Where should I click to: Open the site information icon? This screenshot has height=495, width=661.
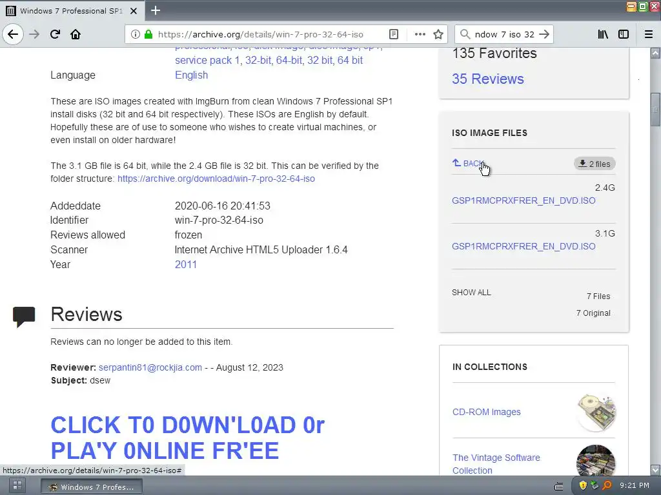point(135,34)
